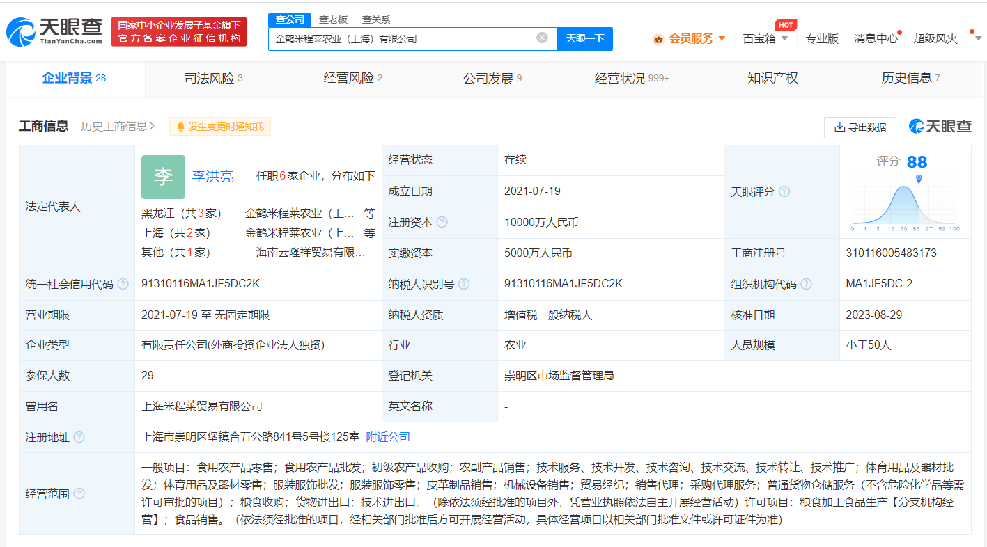987x547 pixels.
Task: Click organization code MA1JF5DC-2
Action: coord(879,284)
